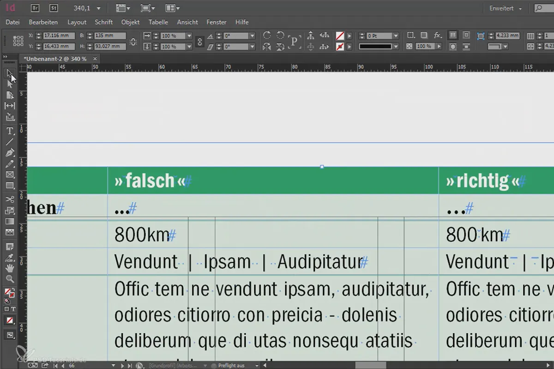Select the Scissors tool
This screenshot has width=554, height=369.
pyautogui.click(x=10, y=199)
